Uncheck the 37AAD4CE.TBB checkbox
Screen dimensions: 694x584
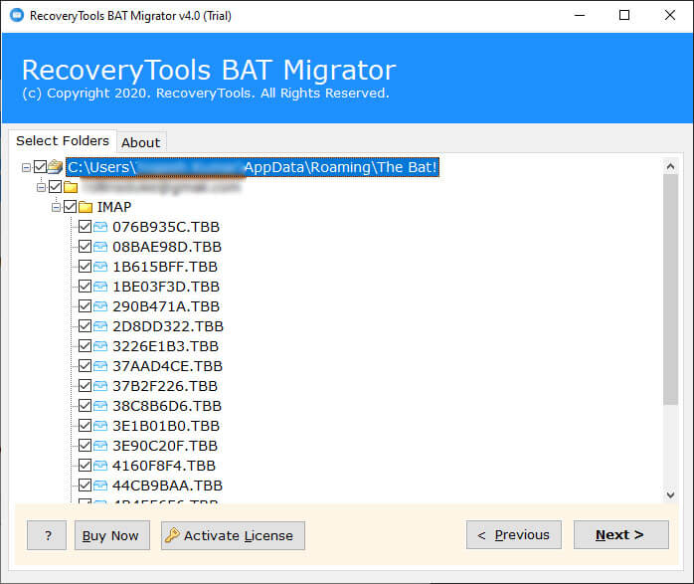85,366
